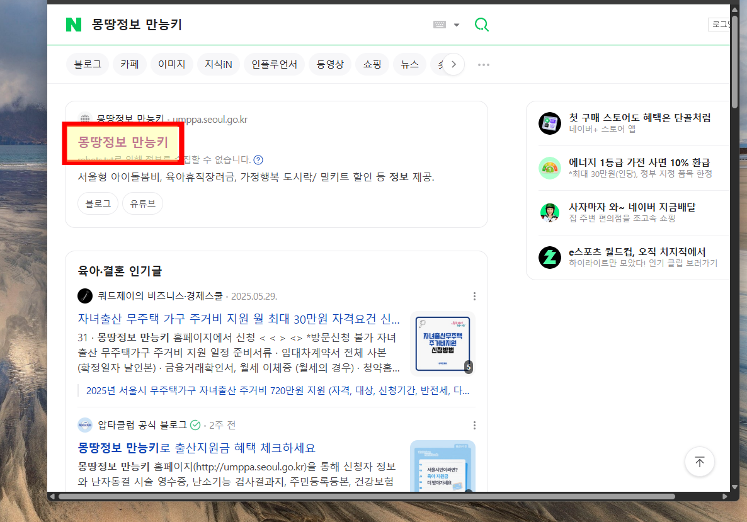The height and width of the screenshot is (522, 747).
Task: Open 자녀출산 무주택 가구 주거비 지원 post
Action: 239,319
